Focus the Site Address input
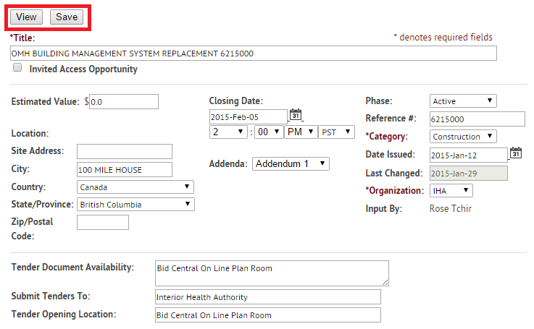 click(x=124, y=152)
